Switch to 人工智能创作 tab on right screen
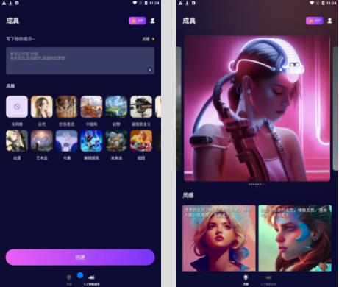 (268, 280)
